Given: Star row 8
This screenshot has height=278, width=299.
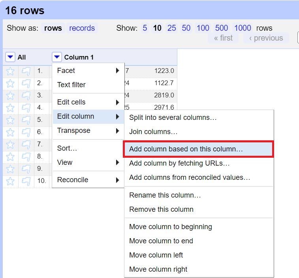Looking at the screenshot, I should 10,157.
